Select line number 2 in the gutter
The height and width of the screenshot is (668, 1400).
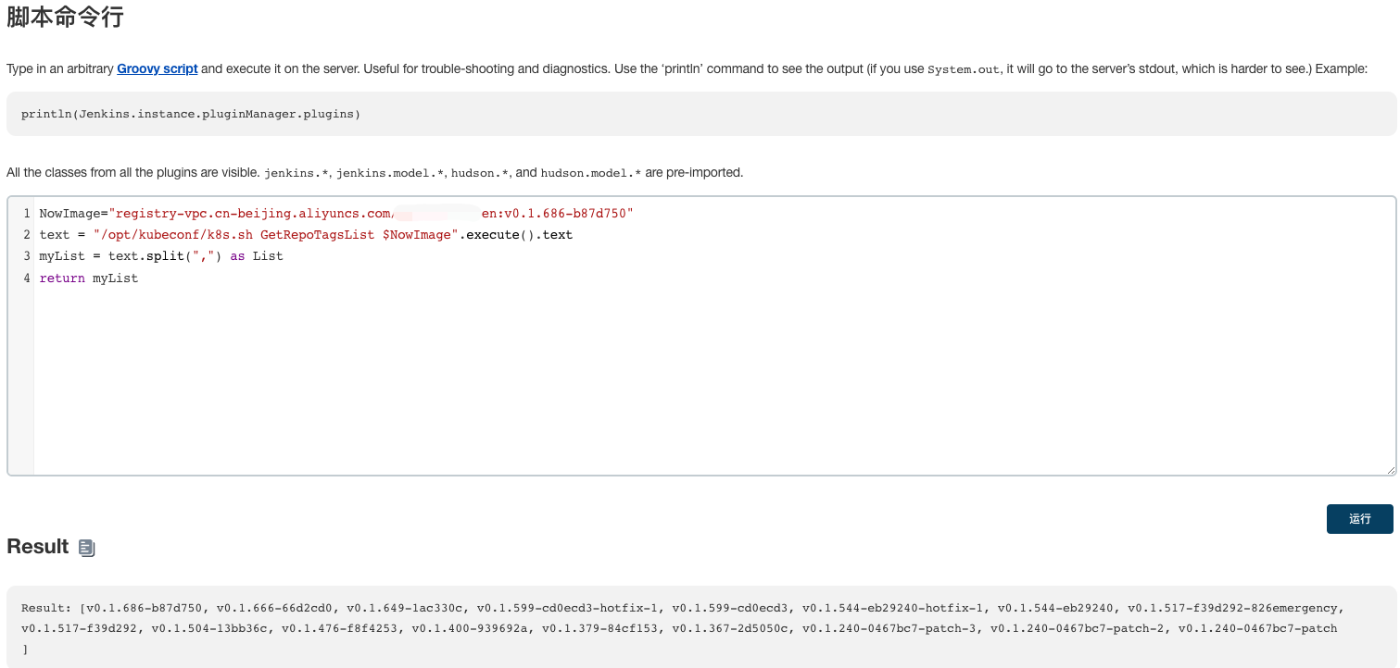(x=27, y=235)
